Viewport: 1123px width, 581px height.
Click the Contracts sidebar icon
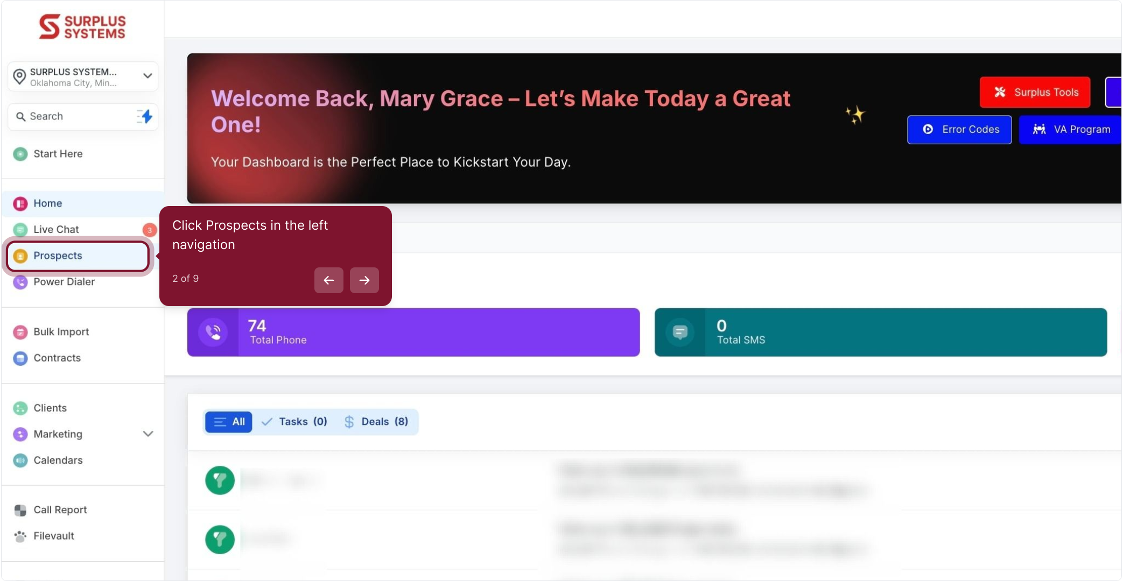pyautogui.click(x=20, y=358)
